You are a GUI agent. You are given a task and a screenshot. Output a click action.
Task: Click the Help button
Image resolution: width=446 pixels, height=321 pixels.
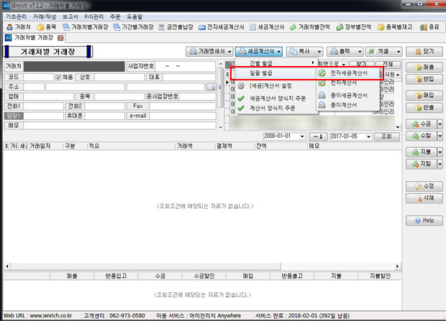click(x=423, y=220)
